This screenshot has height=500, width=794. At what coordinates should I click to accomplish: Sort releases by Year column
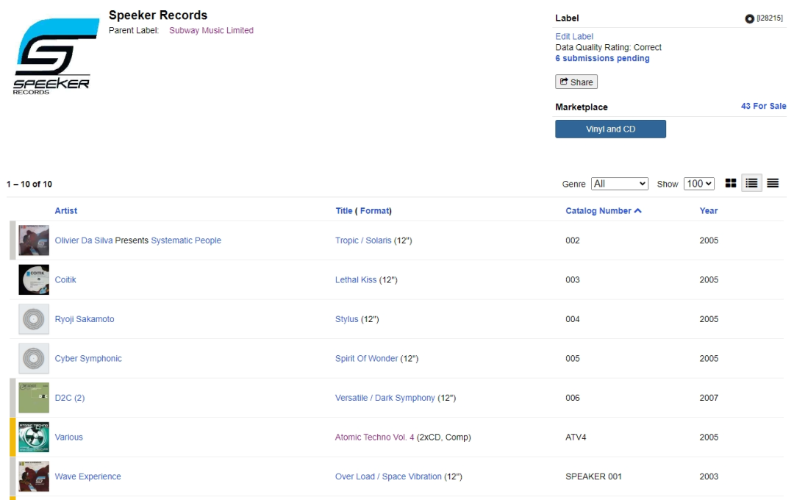(x=709, y=211)
